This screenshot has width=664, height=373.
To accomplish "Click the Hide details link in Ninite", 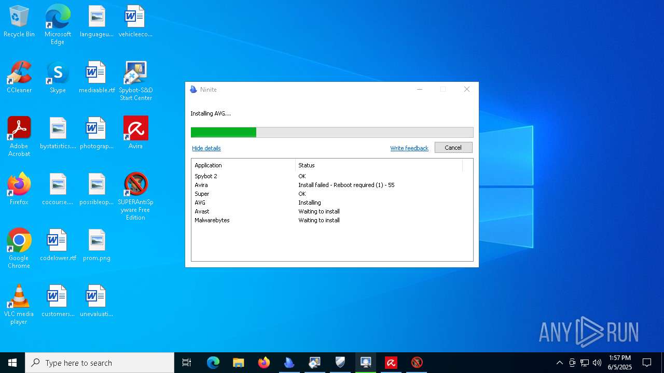I will (206, 148).
